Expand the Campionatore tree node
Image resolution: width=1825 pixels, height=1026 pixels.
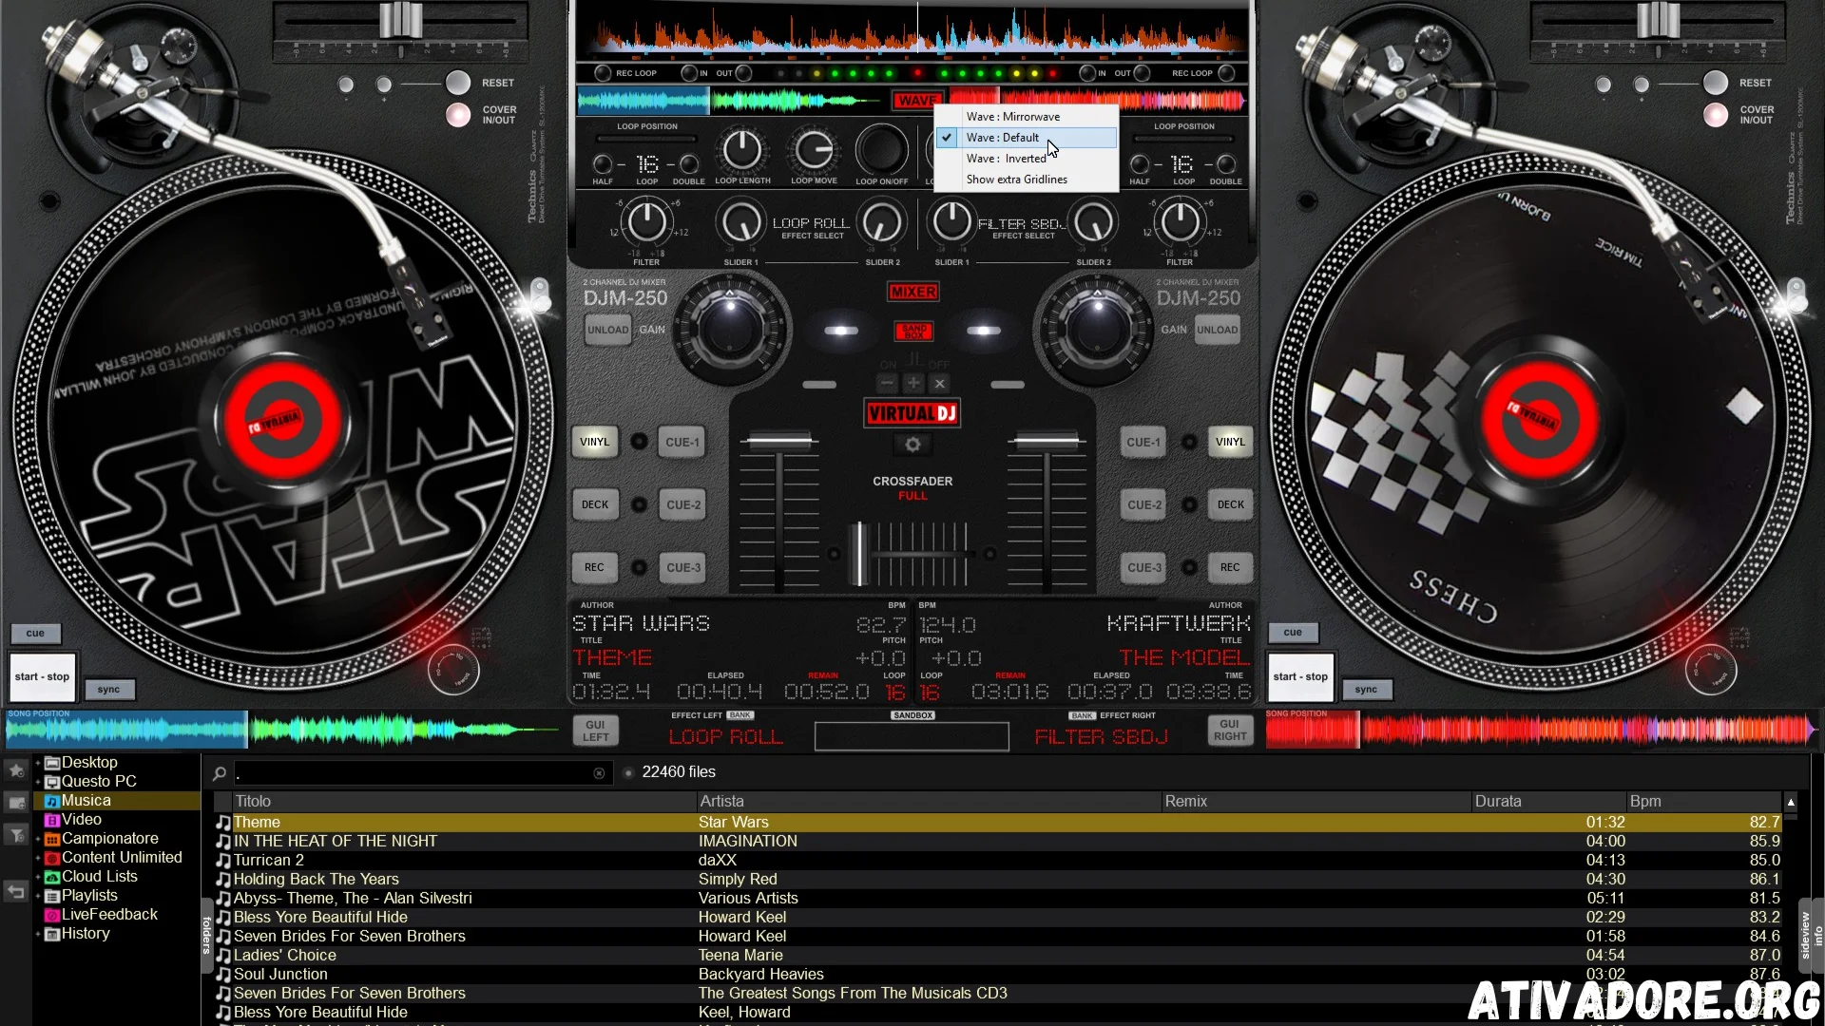38,839
